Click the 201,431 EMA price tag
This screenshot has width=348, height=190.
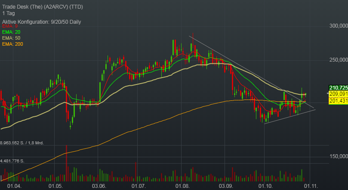pos(338,100)
